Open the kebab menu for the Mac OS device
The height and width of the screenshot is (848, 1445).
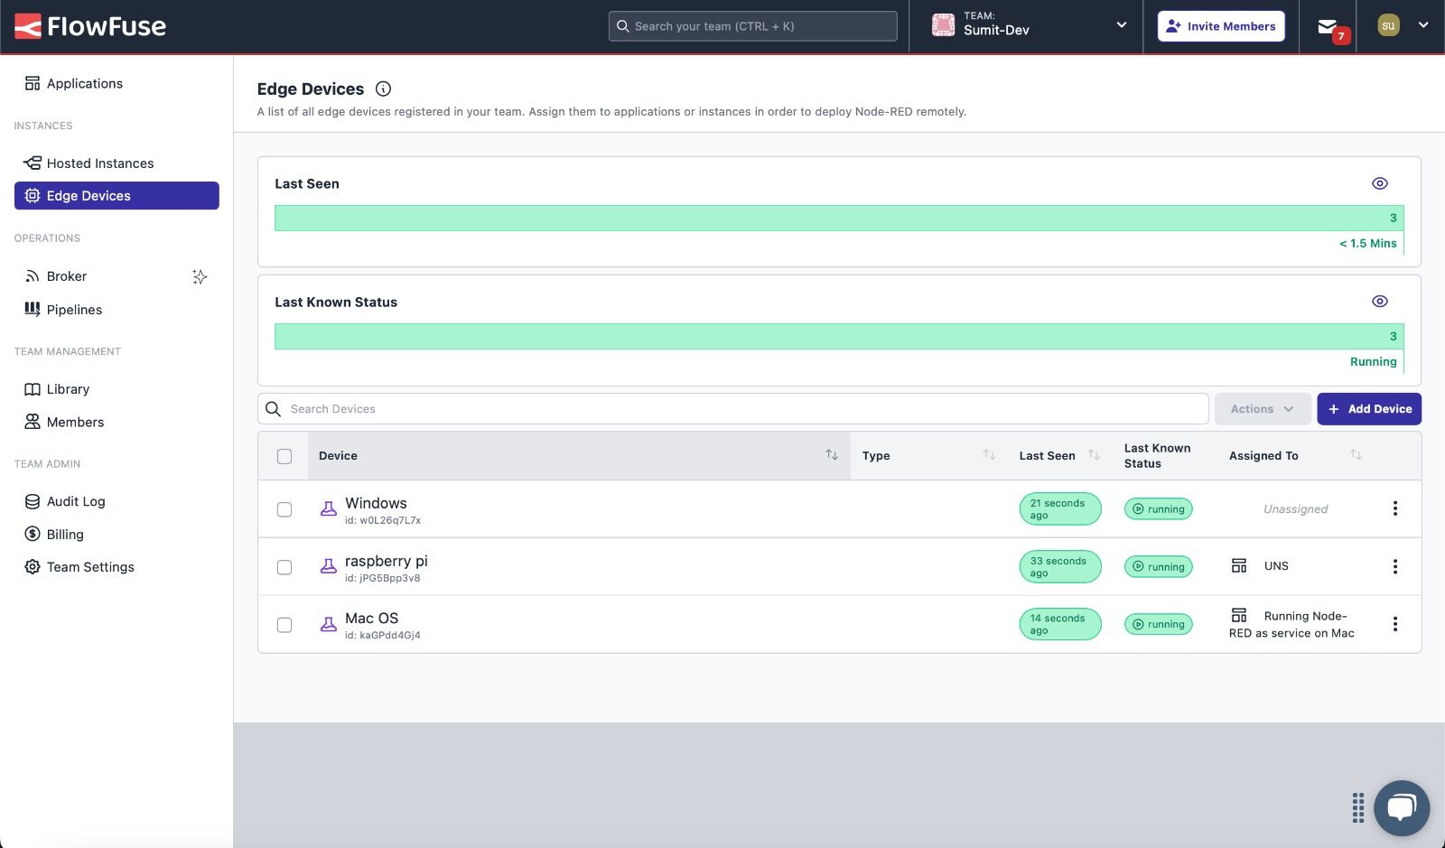point(1395,623)
